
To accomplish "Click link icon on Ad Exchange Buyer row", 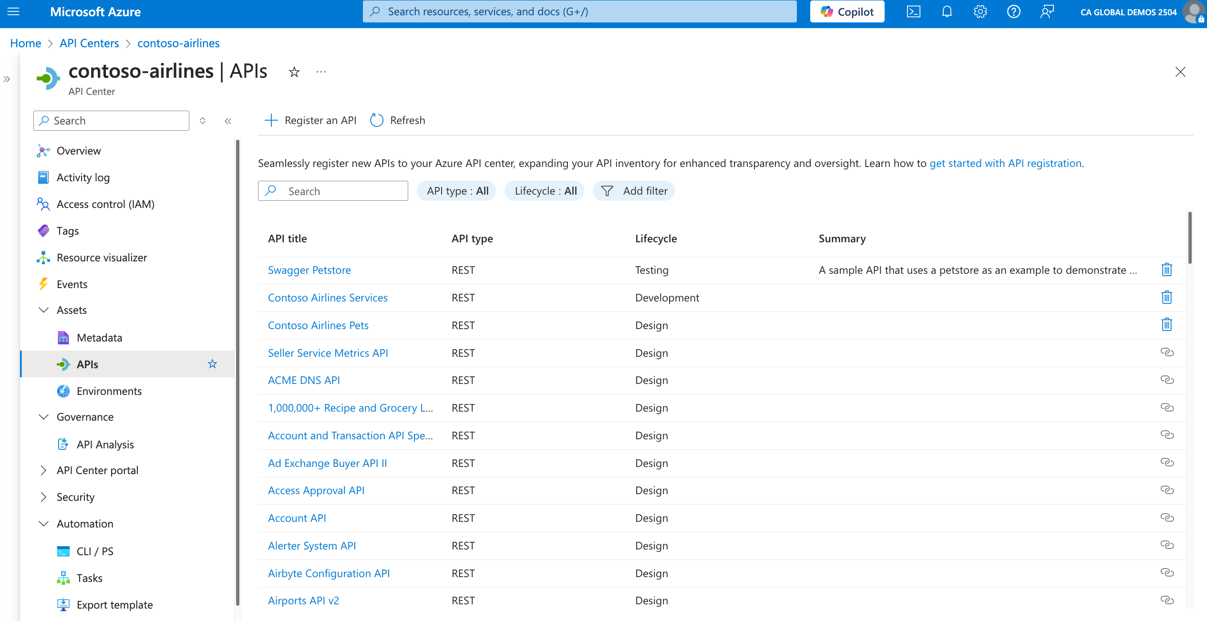I will 1166,462.
